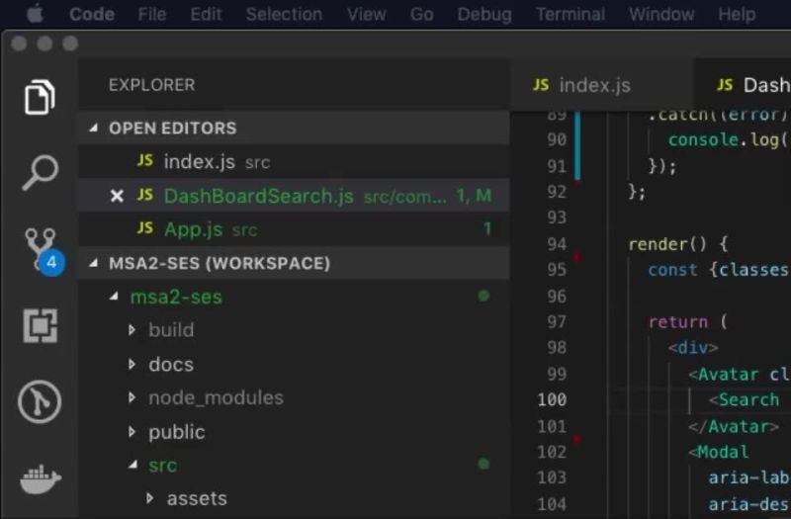Open the View menu
Viewport: 791px width, 519px height.
pyautogui.click(x=366, y=14)
